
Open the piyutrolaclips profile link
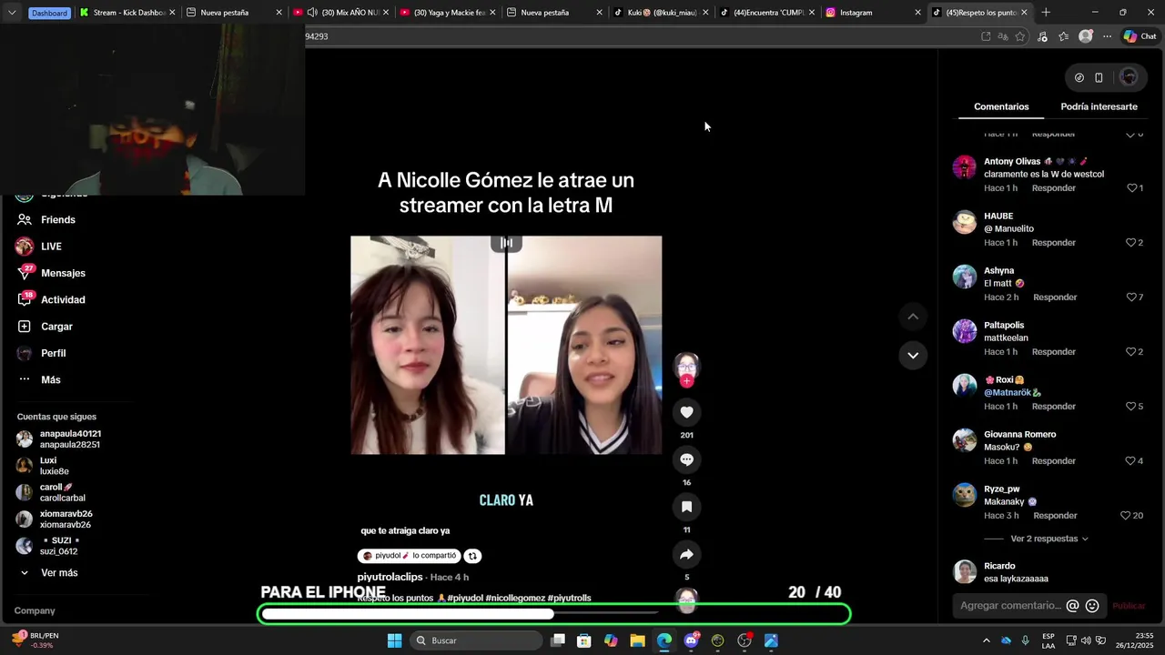(x=390, y=578)
